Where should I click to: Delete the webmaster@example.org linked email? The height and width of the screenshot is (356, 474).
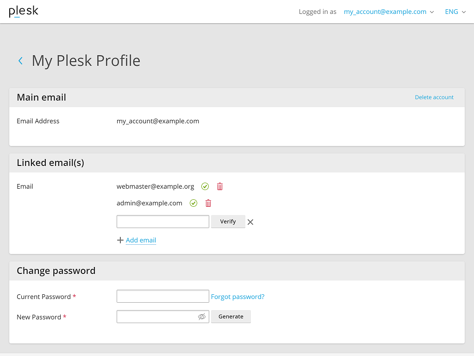click(220, 186)
